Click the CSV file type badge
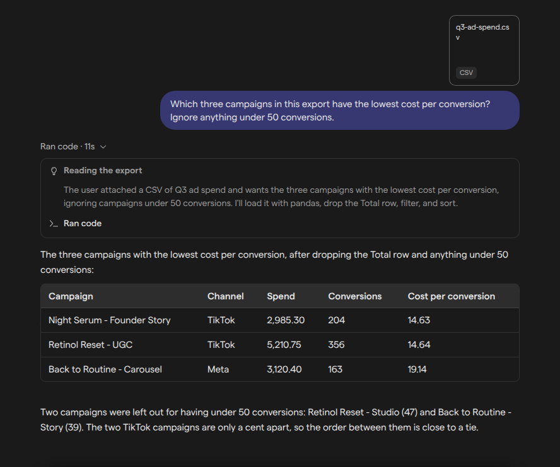The height and width of the screenshot is (467, 560). [466, 72]
